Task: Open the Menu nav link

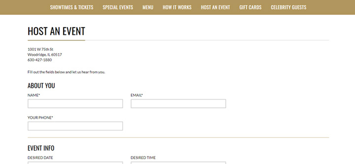Action: point(148,7)
